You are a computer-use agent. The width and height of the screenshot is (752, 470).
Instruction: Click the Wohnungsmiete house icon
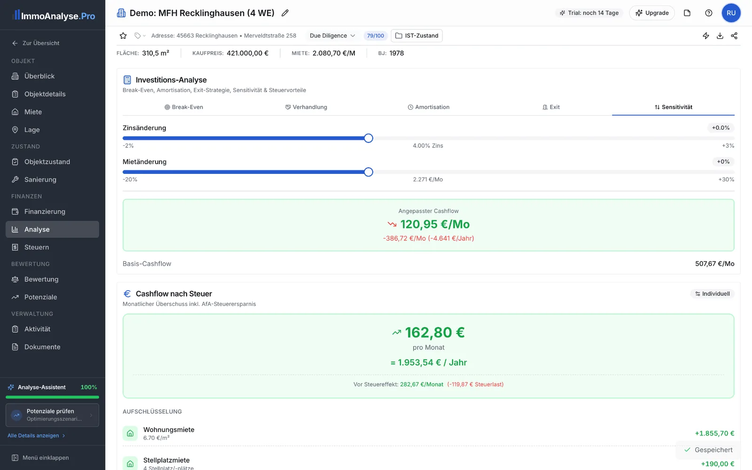tap(130, 433)
